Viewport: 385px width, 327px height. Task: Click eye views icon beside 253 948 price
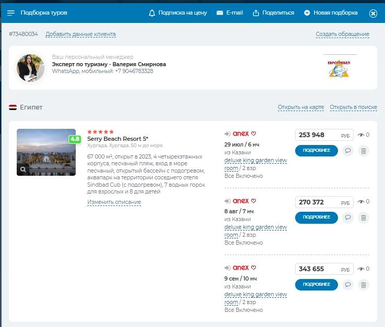[361, 135]
